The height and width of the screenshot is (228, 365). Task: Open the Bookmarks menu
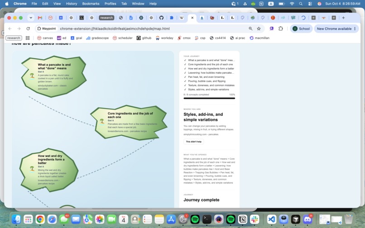[91, 4]
